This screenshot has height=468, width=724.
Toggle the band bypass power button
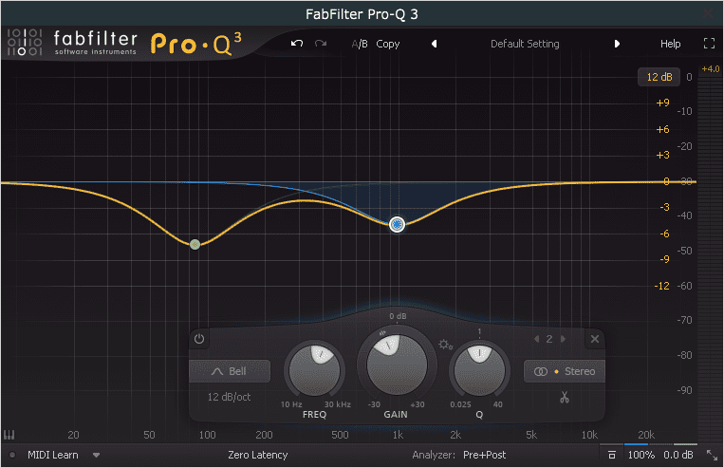[x=199, y=339]
